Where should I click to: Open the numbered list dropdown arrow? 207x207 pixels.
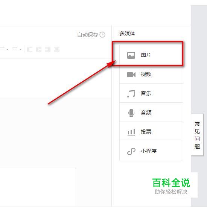point(8,49)
